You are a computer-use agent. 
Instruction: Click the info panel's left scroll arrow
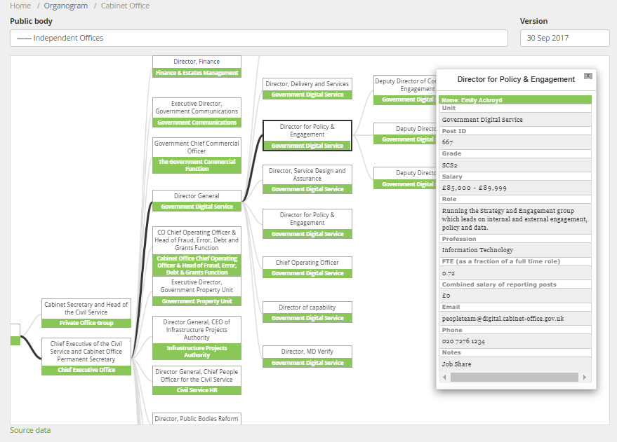444,378
